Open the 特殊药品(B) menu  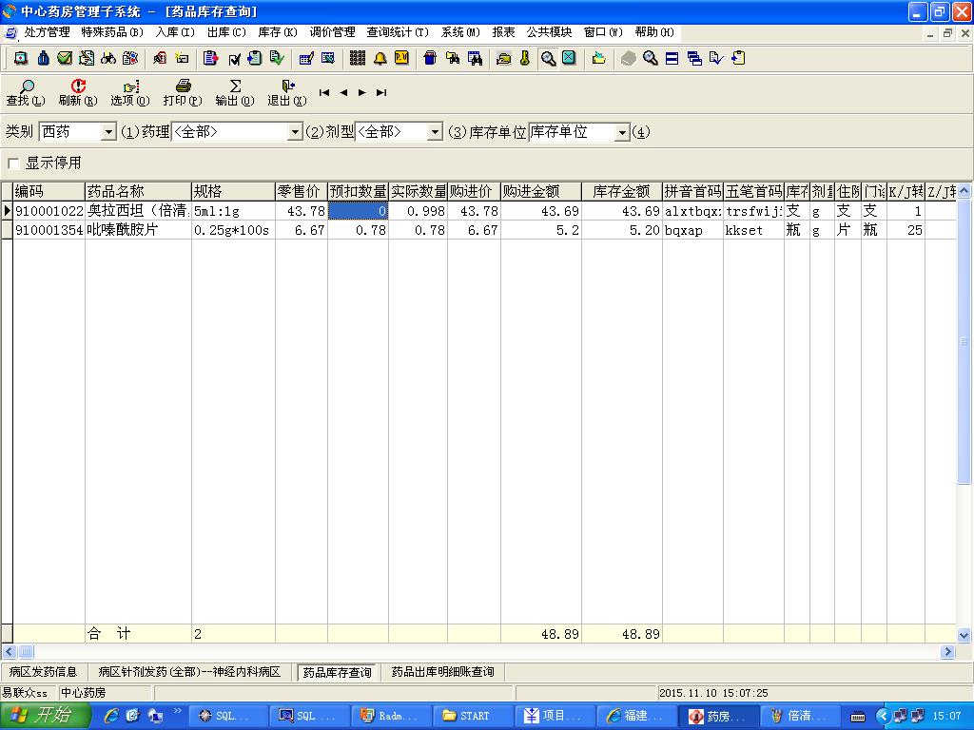(112, 31)
